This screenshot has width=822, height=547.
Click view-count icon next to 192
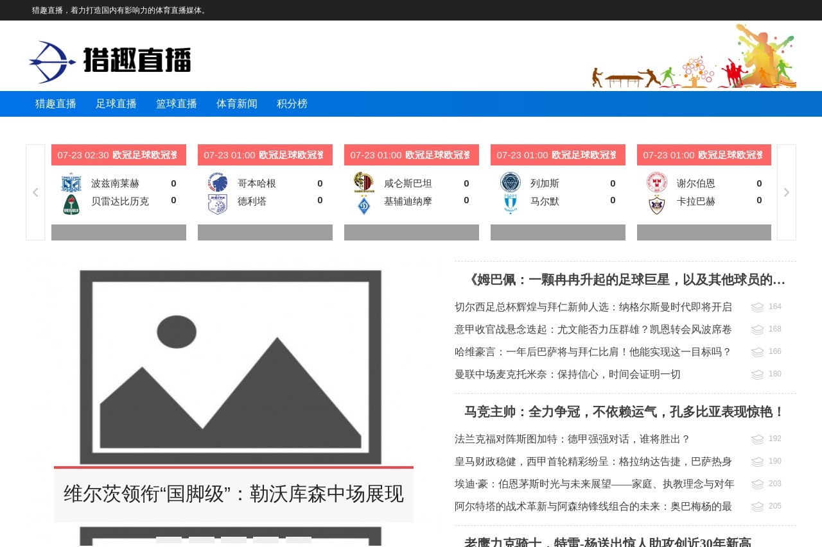click(758, 439)
